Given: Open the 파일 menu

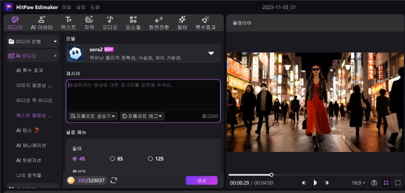Looking at the screenshot, I should pos(67,7).
